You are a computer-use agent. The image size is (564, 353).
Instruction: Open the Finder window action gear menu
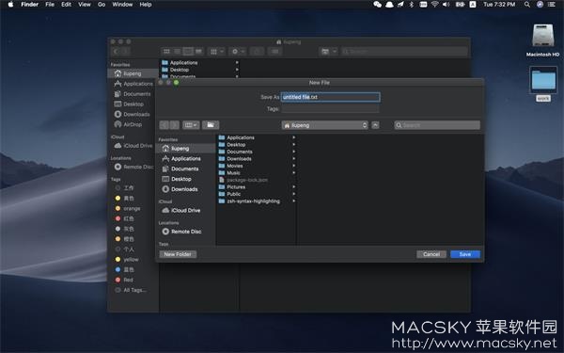point(238,52)
